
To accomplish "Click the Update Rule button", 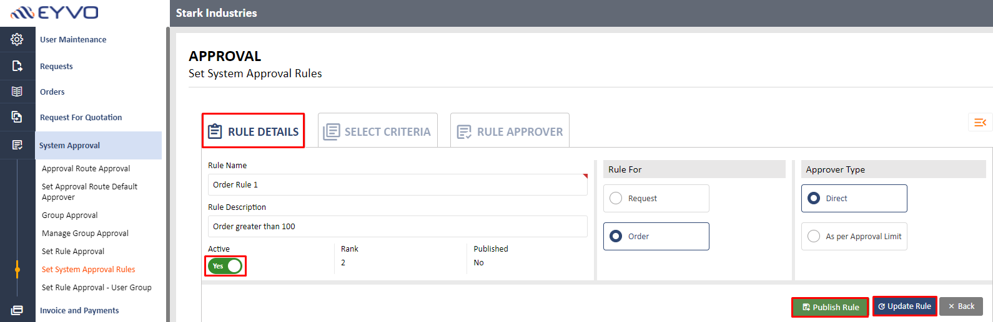I will (904, 306).
